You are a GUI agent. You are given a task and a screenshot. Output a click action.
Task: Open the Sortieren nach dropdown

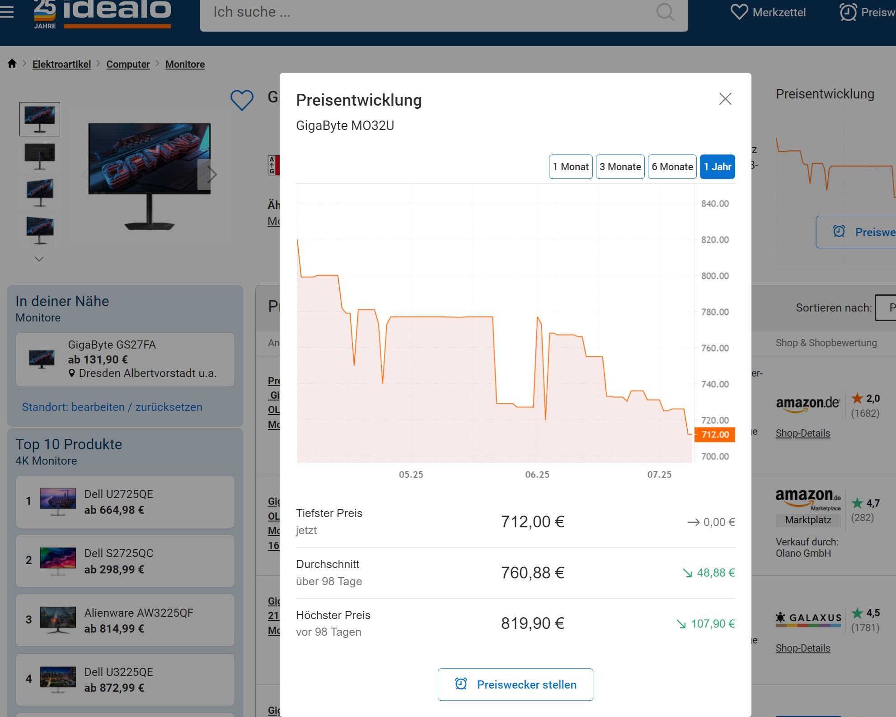click(886, 307)
